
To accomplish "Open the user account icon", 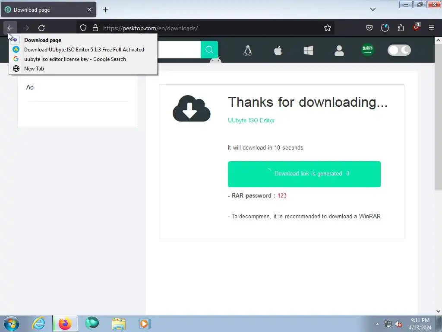I will pyautogui.click(x=339, y=51).
